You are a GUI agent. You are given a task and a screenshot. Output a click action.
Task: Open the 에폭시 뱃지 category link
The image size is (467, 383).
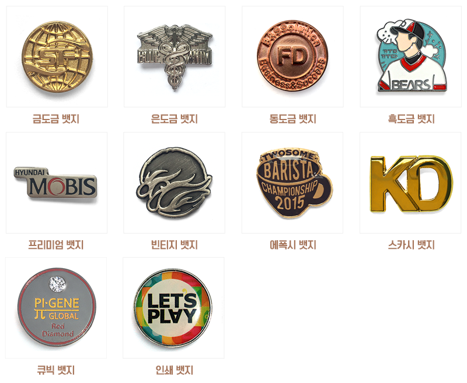293,245
